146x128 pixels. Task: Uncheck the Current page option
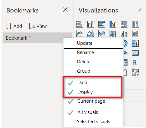93,101
